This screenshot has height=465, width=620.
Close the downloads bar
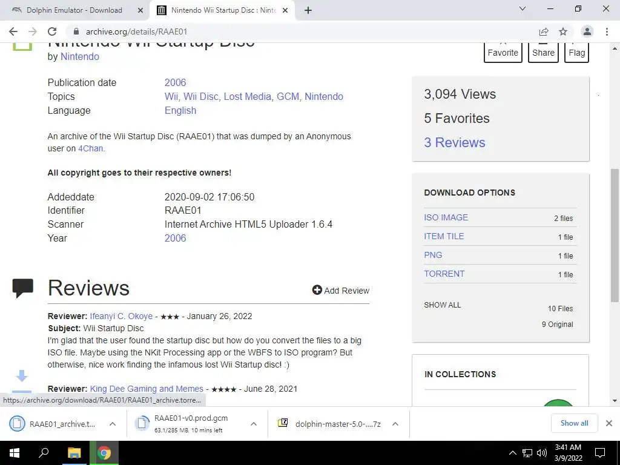[x=609, y=423]
